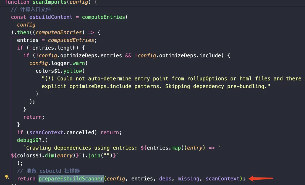Viewport: 305px width, 185px height.
Task: Click 'colors$1.yellow(' call
Action: click(60, 71)
